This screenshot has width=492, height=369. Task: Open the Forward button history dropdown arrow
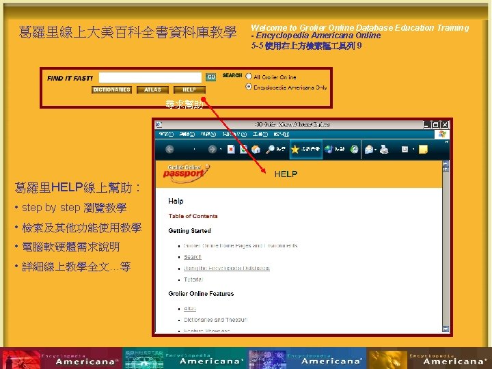[221, 150]
